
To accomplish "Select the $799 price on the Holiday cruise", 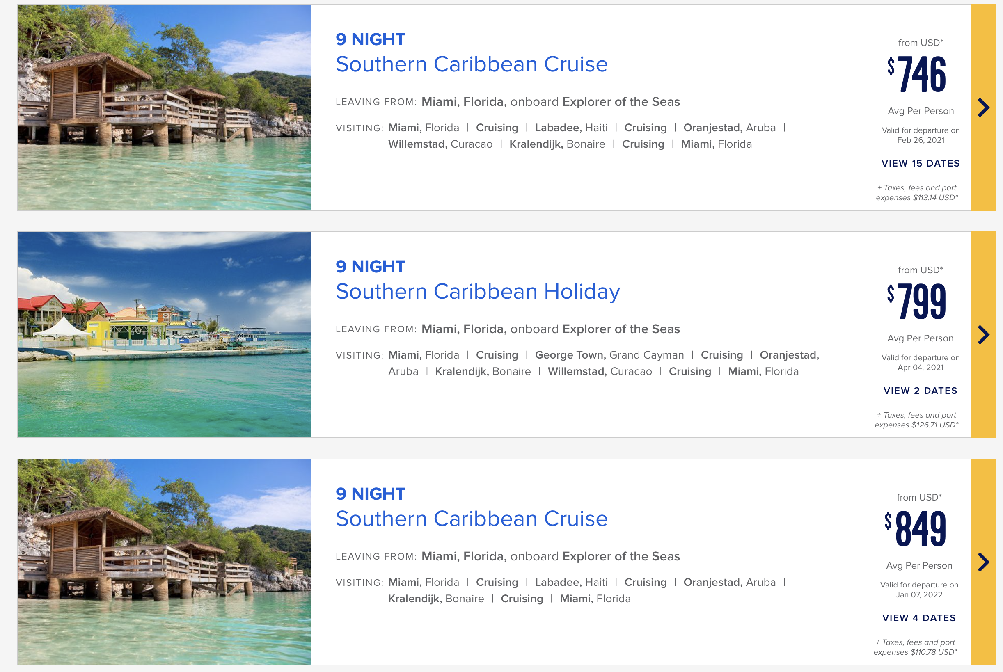I will coord(917,301).
